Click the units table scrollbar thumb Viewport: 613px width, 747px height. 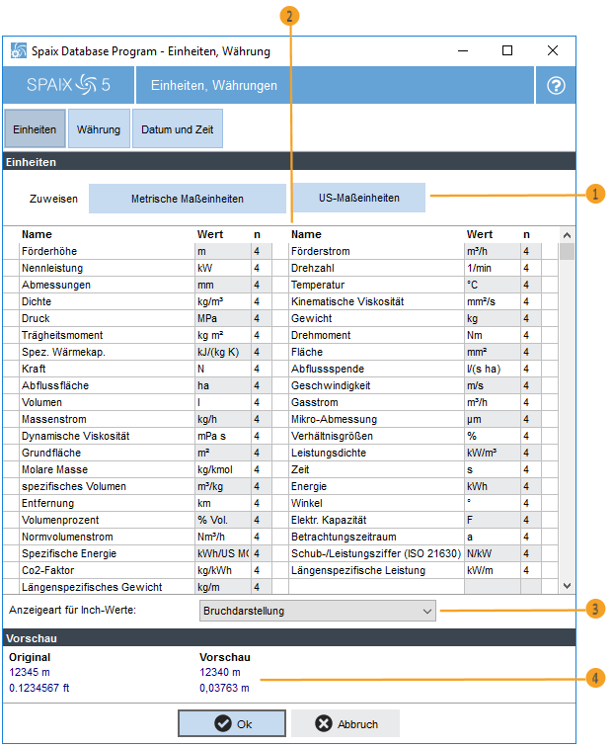pos(567,252)
